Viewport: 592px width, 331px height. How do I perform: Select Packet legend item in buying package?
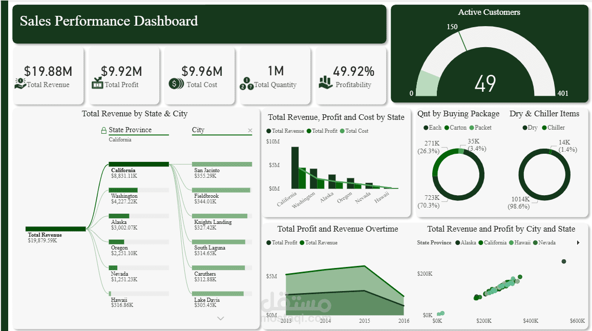pyautogui.click(x=481, y=128)
